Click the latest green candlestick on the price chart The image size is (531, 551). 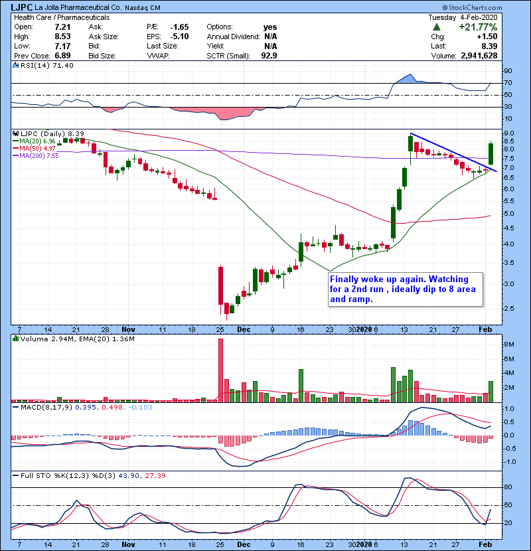(491, 153)
